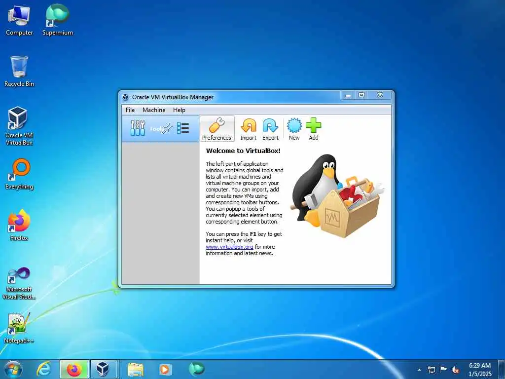The height and width of the screenshot is (379, 505).
Task: Click the Import appliance button
Action: tap(249, 129)
